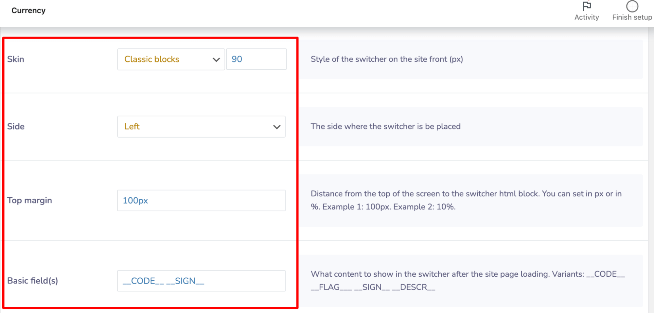This screenshot has height=313, width=654.
Task: Click 'The side where the switcher' description
Action: pos(385,126)
